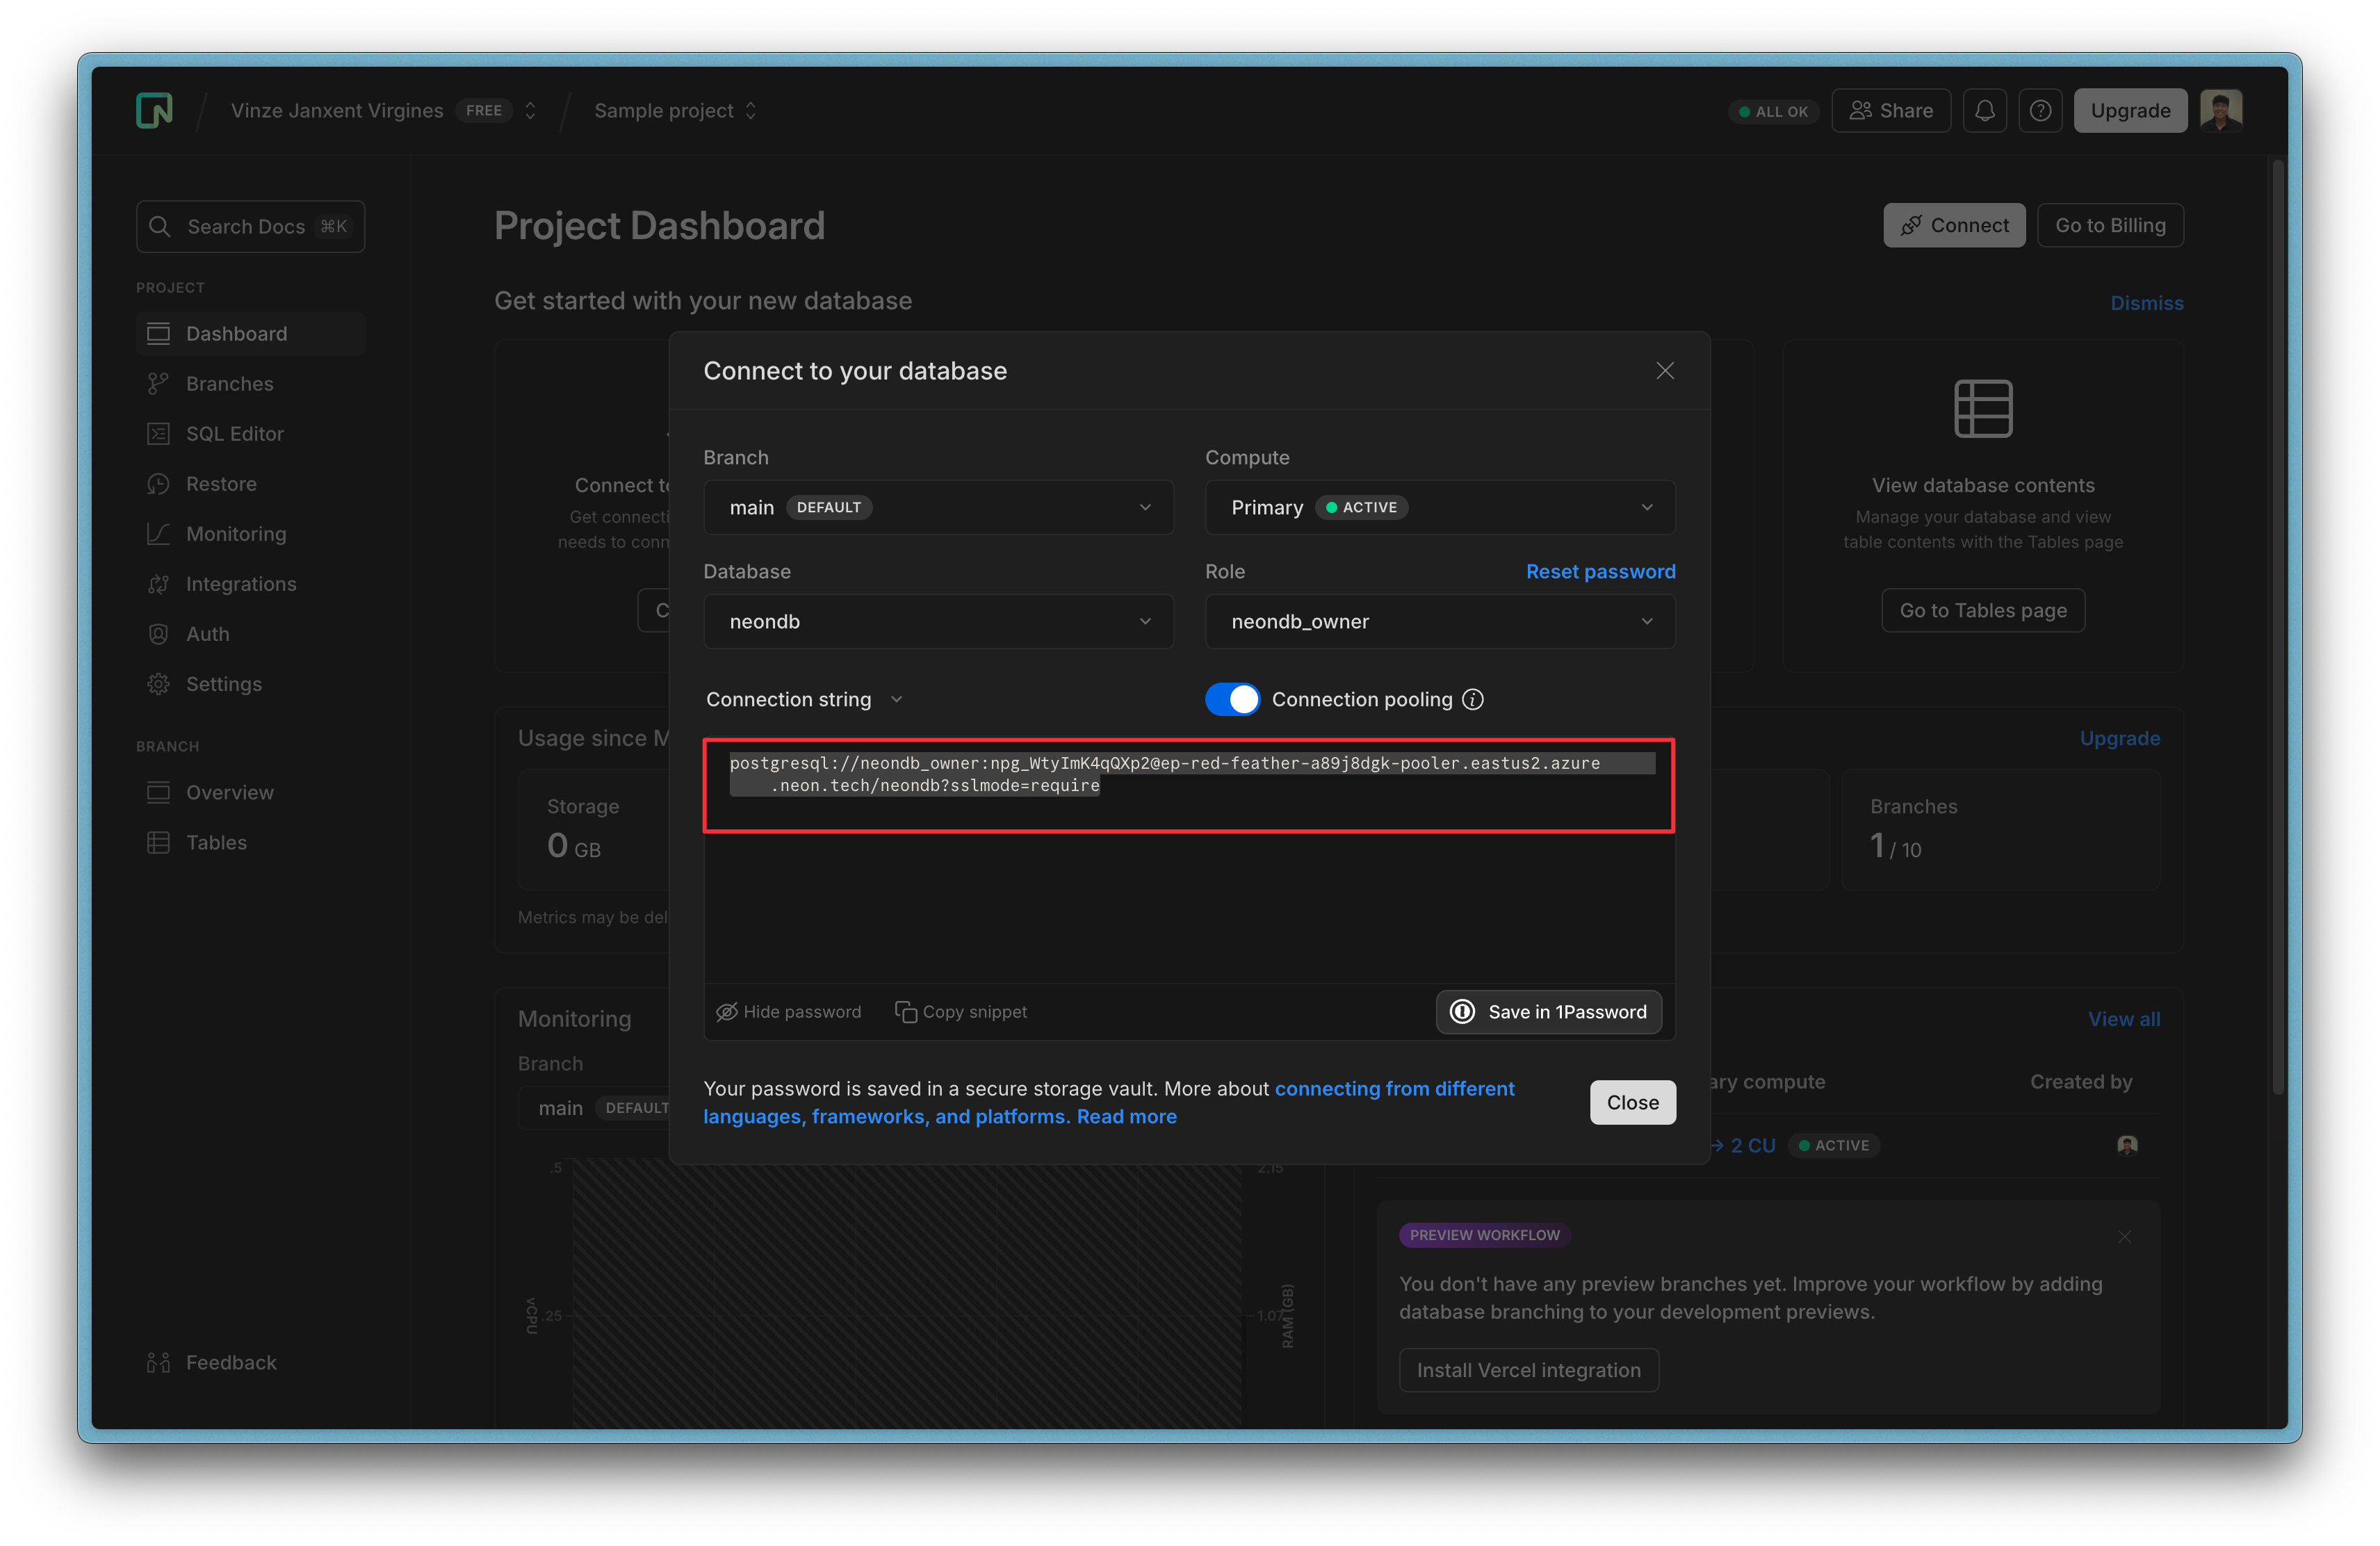2380x1546 pixels.
Task: Click the Search Docs field
Action: point(250,226)
